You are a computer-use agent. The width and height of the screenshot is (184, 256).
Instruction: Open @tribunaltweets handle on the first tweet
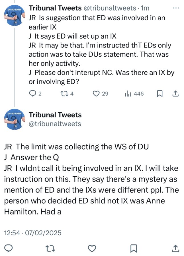pos(110,8)
